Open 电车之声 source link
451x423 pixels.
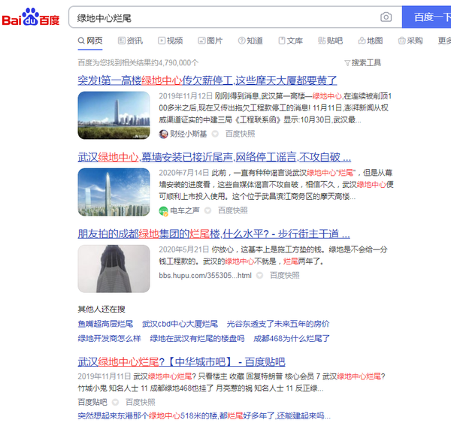(185, 211)
